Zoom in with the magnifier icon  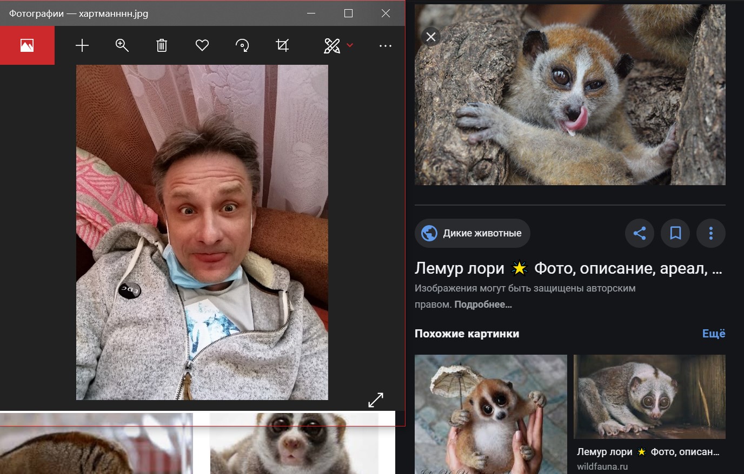coord(122,45)
